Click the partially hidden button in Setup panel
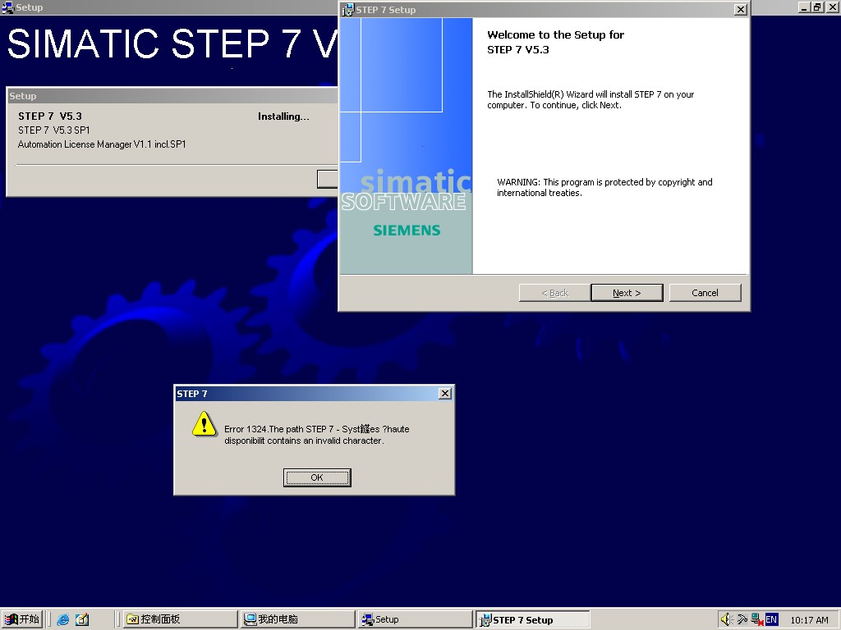Image resolution: width=841 pixels, height=630 pixels. (327, 179)
